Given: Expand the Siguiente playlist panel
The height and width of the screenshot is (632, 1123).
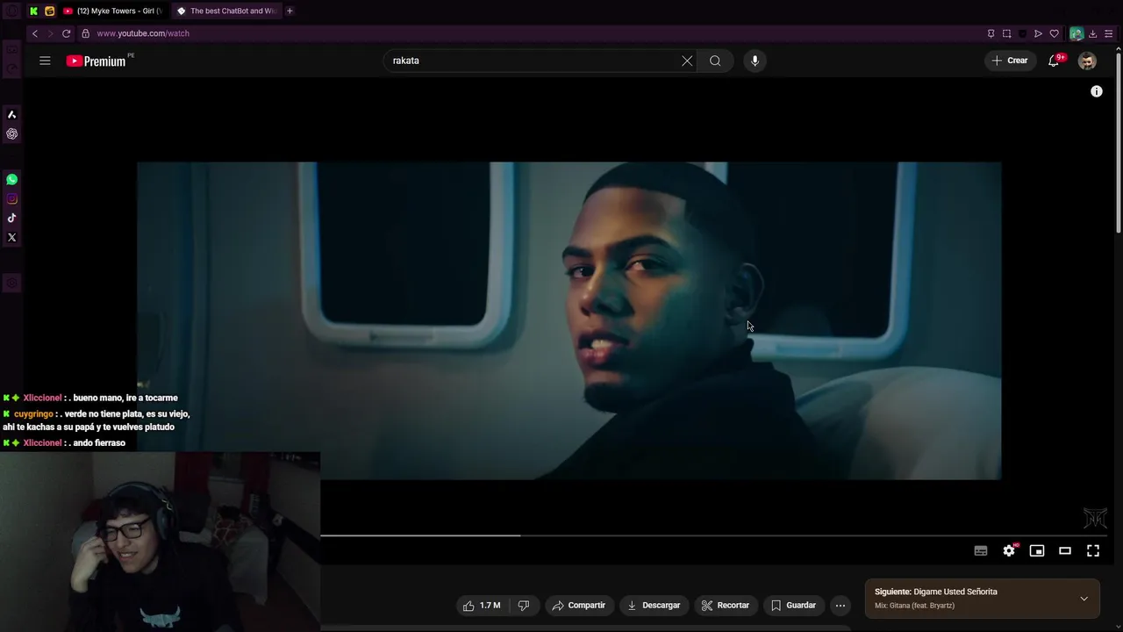Looking at the screenshot, I should click(1084, 599).
